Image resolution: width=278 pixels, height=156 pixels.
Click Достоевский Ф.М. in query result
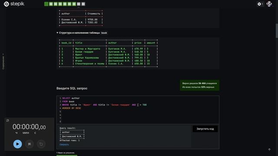[72, 136]
